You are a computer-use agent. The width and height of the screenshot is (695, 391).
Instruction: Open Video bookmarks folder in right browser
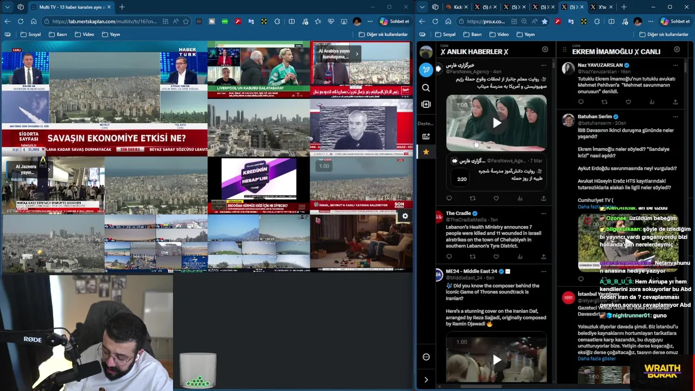[498, 34]
